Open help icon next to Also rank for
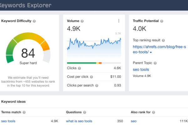The image size is (188, 125). click(154, 112)
